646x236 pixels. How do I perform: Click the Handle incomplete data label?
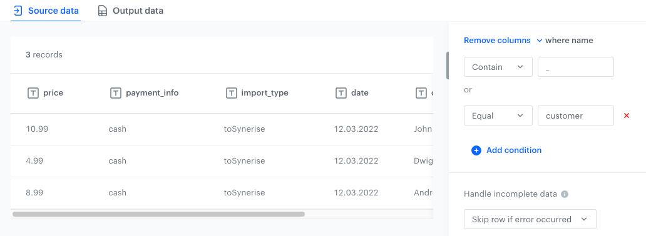click(x=510, y=194)
